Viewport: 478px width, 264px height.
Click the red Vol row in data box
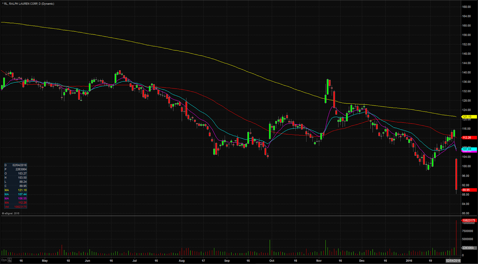[x=16, y=207]
